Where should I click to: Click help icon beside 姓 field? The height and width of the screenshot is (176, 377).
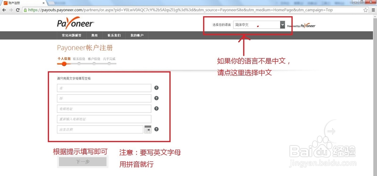[x=156, y=98]
